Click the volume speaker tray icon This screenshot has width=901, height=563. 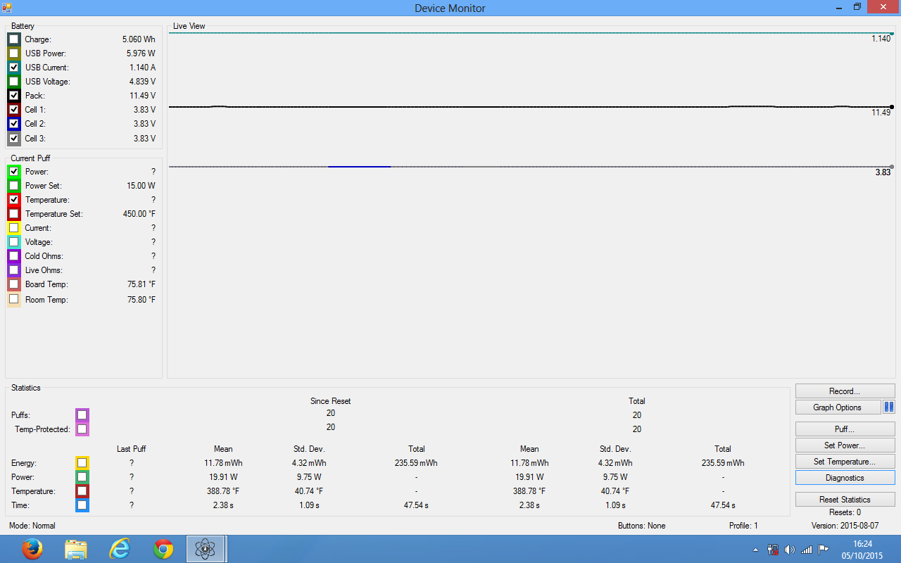pyautogui.click(x=789, y=550)
